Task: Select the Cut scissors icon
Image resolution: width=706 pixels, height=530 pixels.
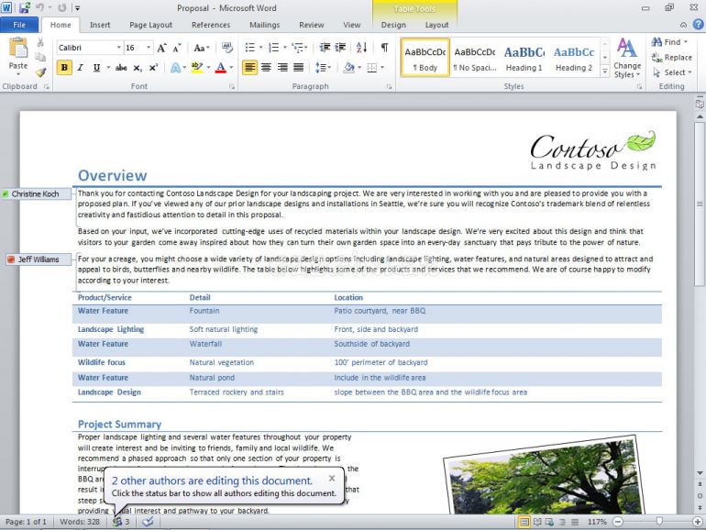Action: (x=40, y=43)
